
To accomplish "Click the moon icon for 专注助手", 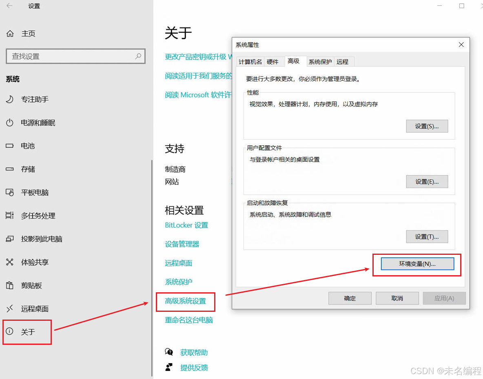I will [10, 99].
